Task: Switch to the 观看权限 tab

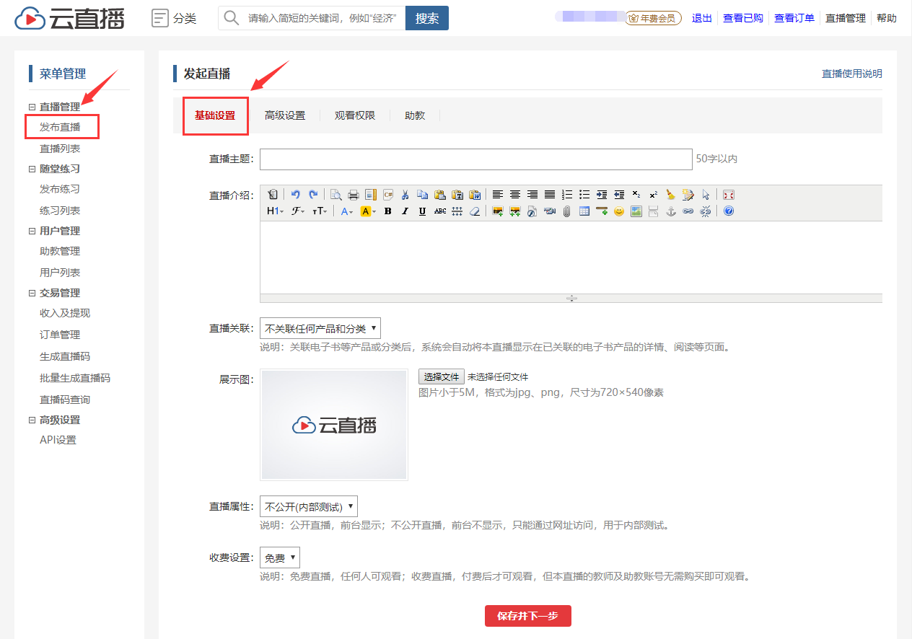Action: pos(355,115)
